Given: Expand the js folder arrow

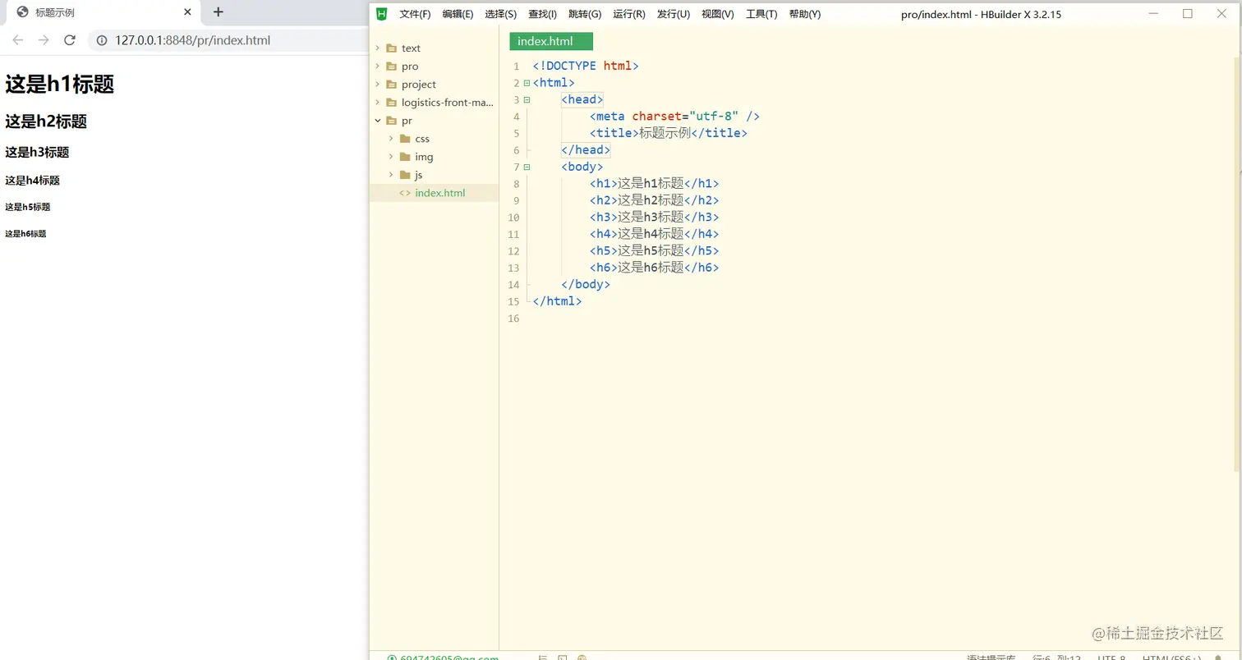Looking at the screenshot, I should (391, 175).
